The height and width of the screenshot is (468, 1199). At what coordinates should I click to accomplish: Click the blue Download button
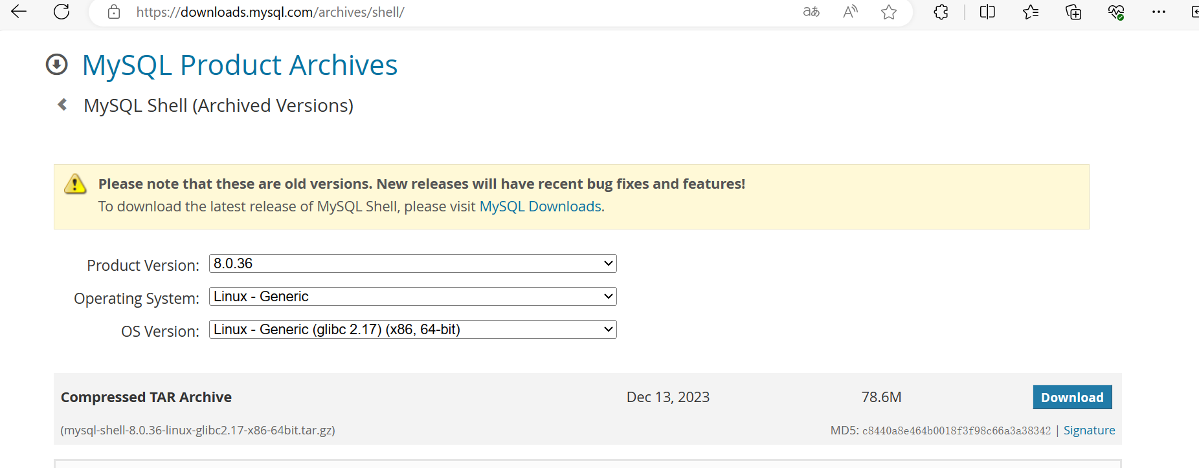pos(1072,398)
